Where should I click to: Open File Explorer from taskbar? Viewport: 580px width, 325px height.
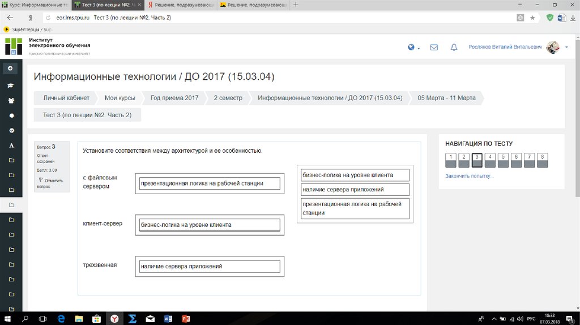coord(79,318)
